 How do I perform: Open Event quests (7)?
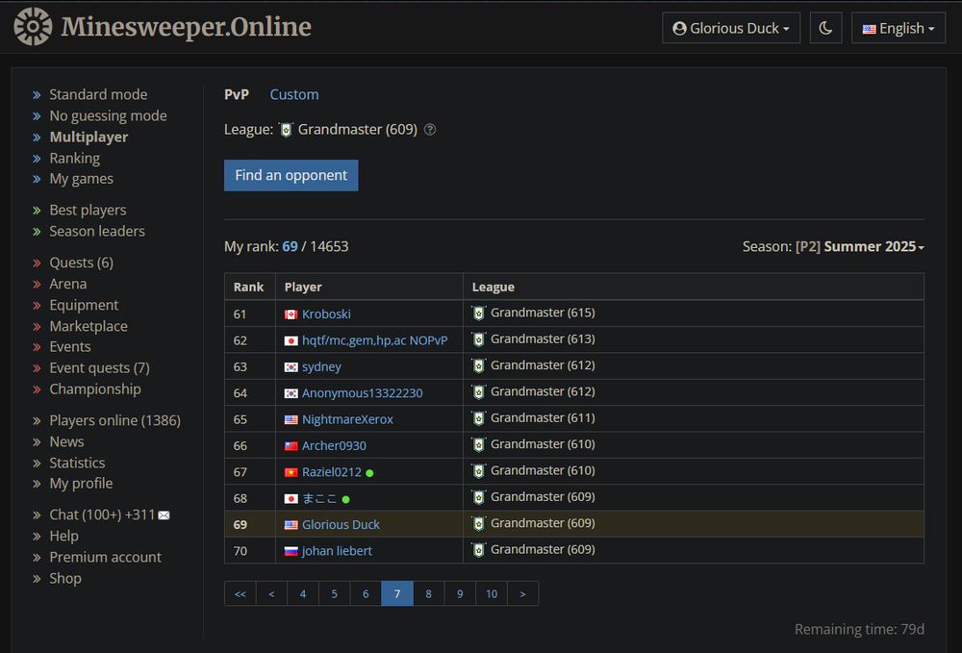pos(99,368)
